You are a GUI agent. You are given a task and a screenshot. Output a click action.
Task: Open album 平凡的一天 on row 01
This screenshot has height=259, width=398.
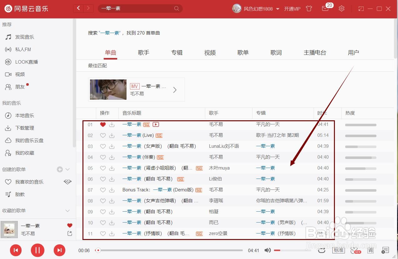pyautogui.click(x=268, y=124)
